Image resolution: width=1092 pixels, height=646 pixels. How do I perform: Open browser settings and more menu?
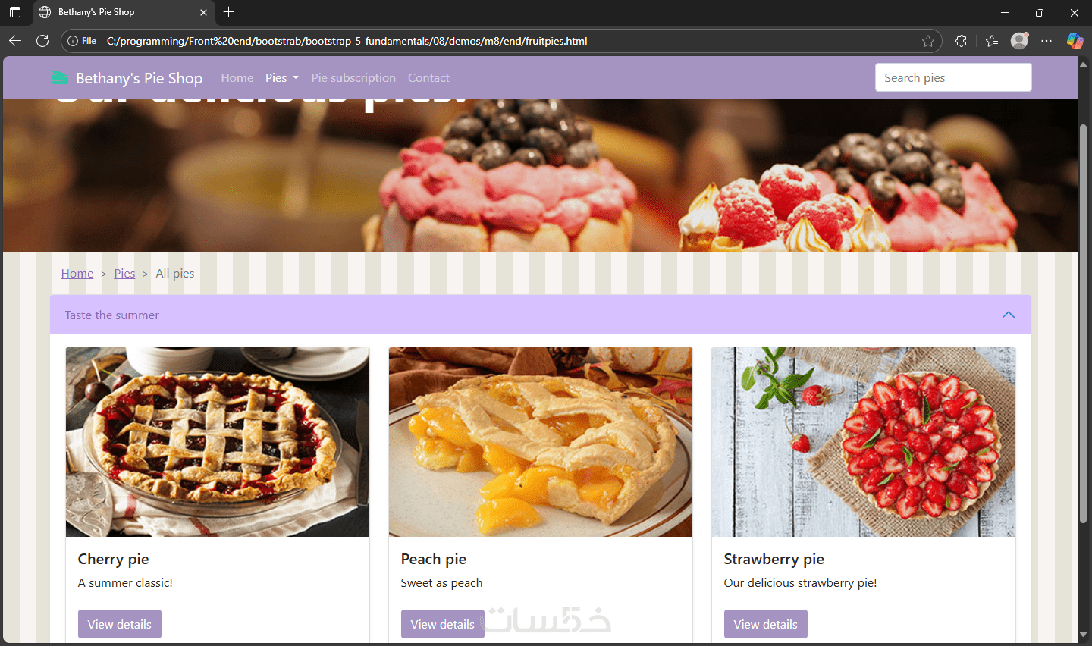click(1046, 41)
